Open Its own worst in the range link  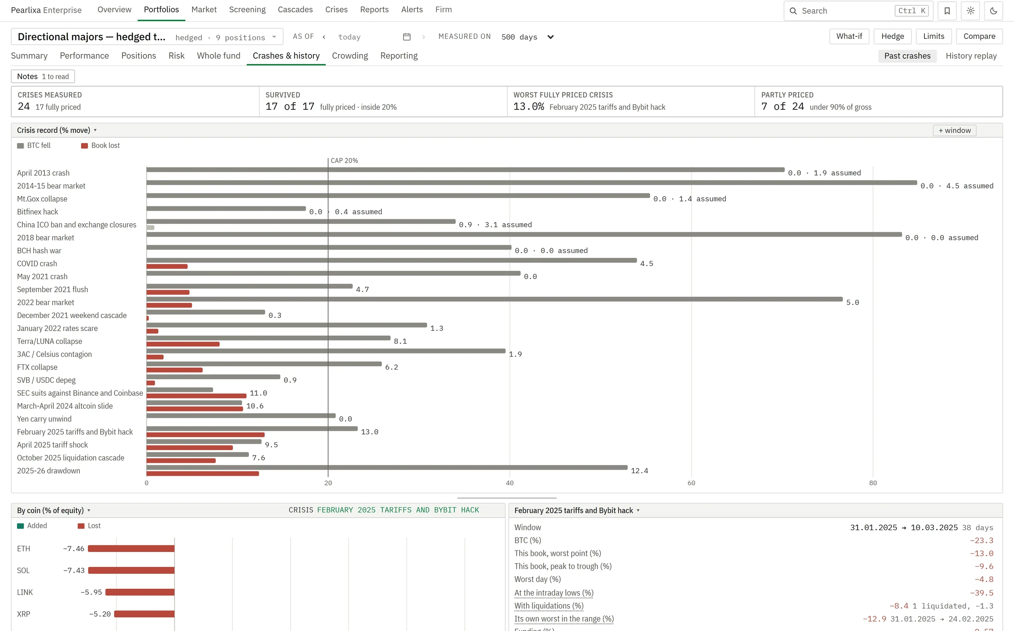pos(564,619)
